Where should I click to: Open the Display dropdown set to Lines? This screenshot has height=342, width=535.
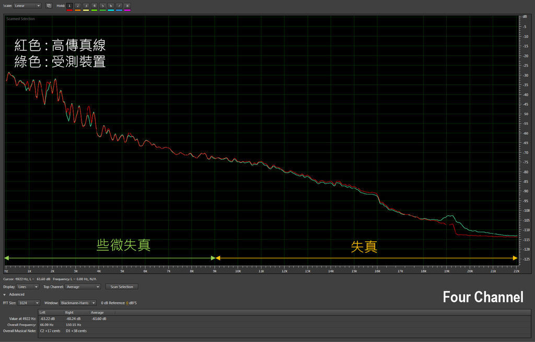click(28, 287)
